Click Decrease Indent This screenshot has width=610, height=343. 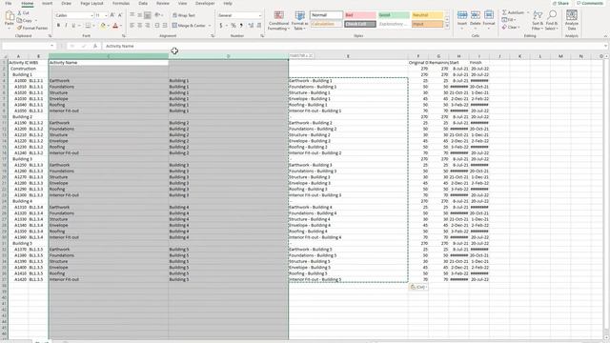point(157,26)
